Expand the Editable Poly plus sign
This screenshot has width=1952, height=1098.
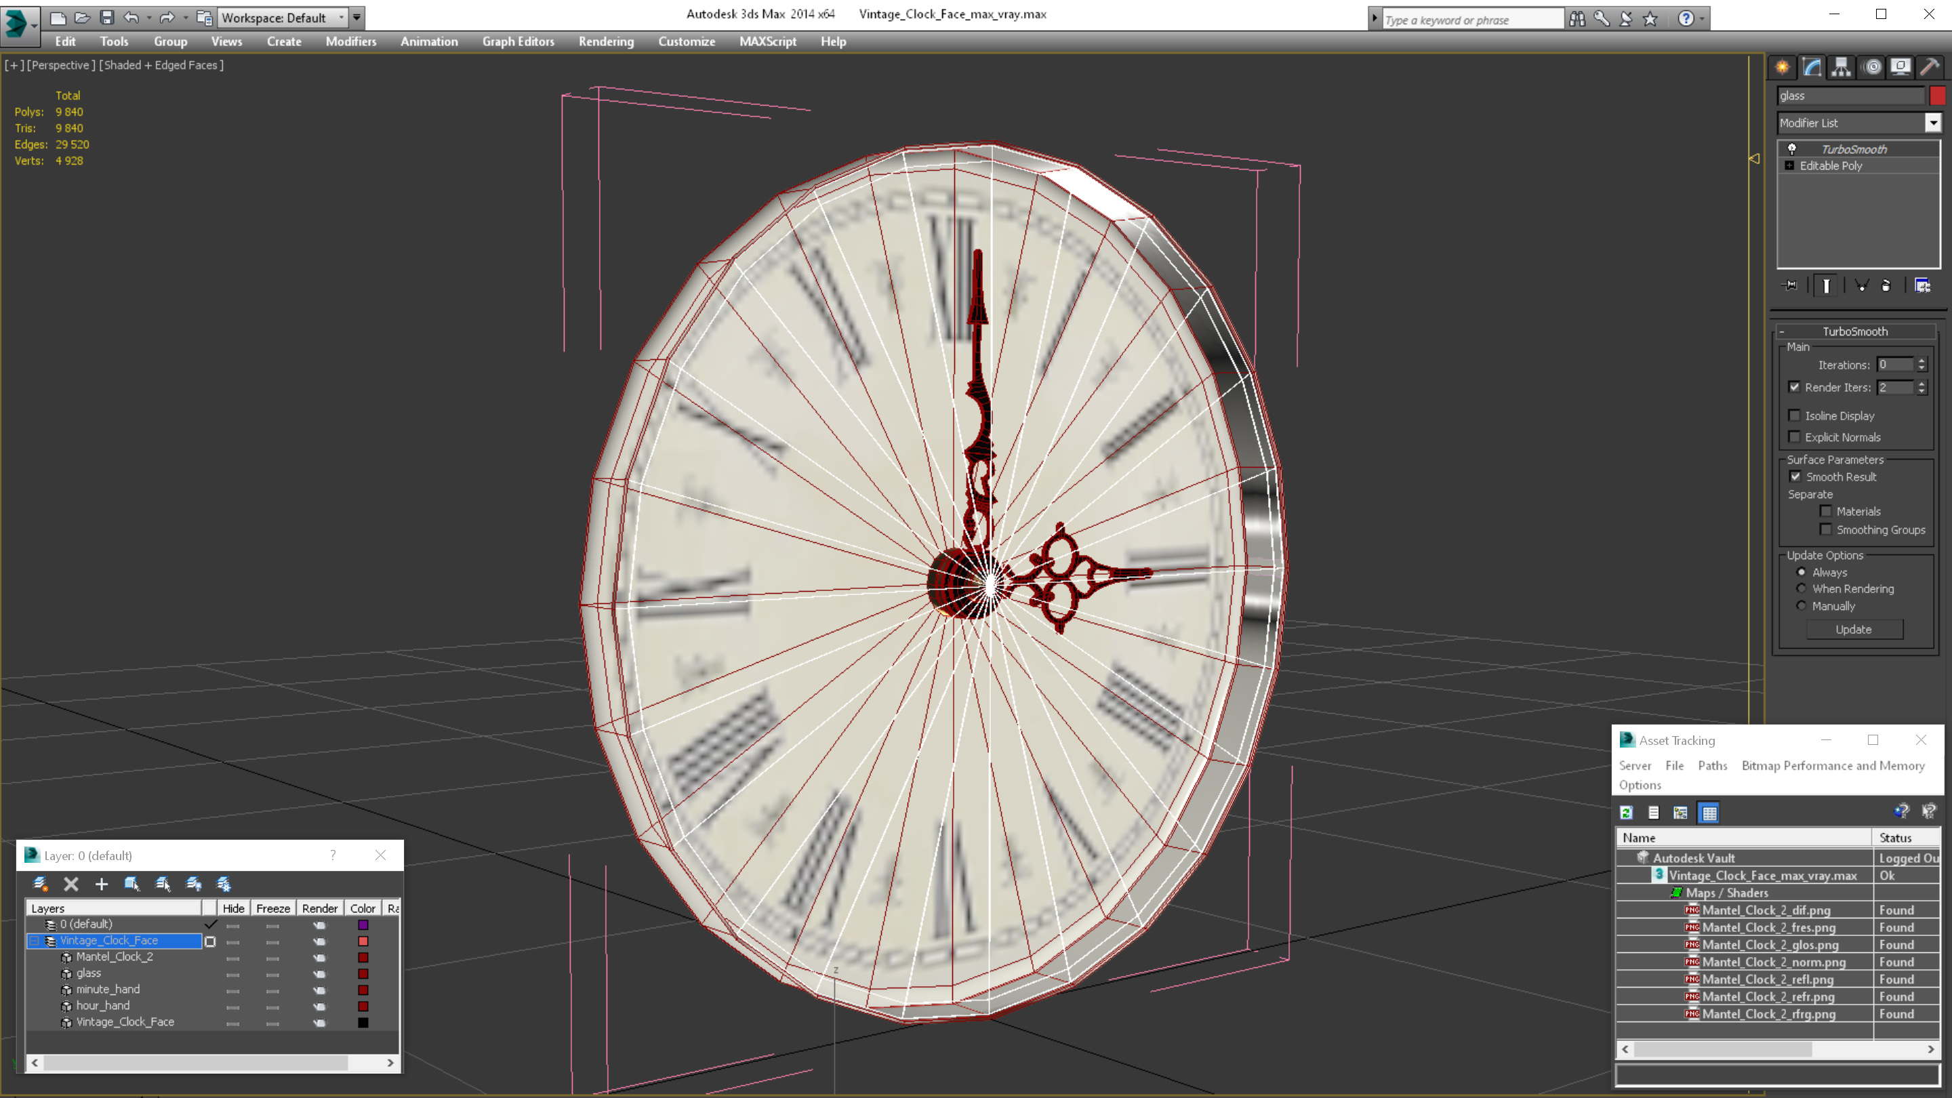1790,165
